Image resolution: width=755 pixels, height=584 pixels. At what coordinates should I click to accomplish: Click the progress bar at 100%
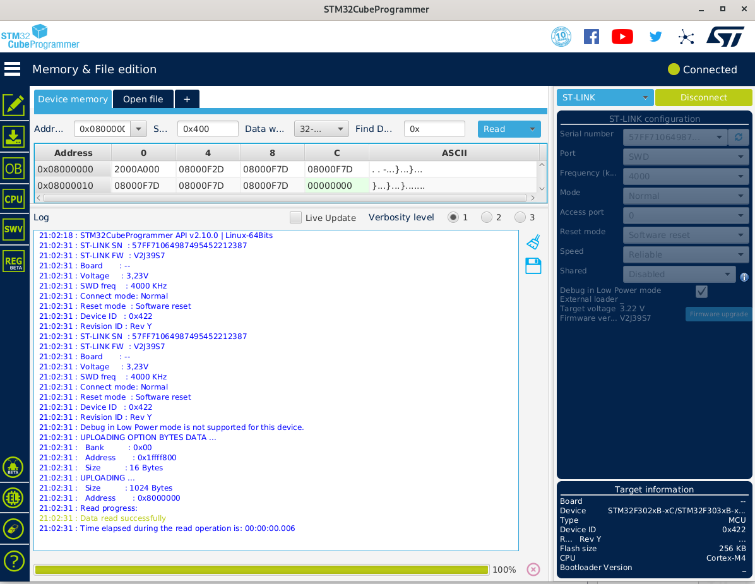point(261,569)
